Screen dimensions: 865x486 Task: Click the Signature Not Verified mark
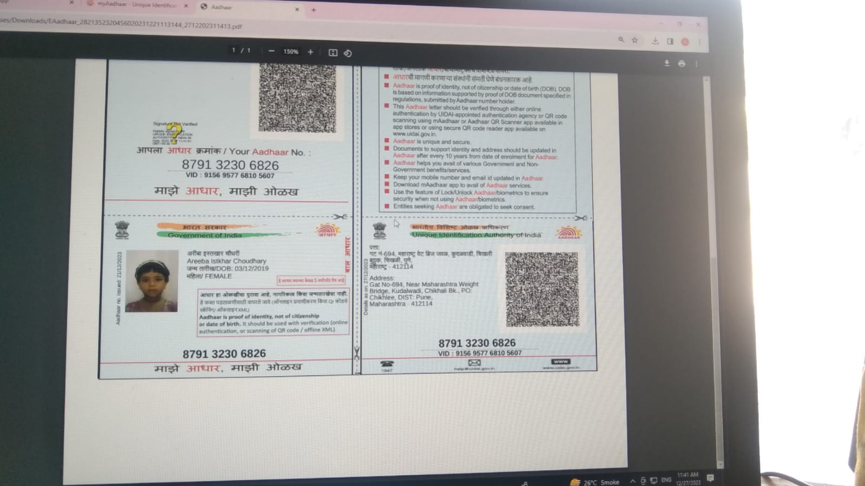click(175, 132)
